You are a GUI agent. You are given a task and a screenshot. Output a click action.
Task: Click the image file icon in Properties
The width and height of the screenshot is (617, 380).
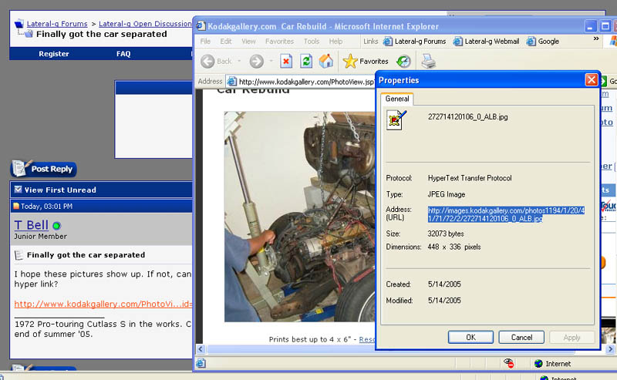[396, 120]
